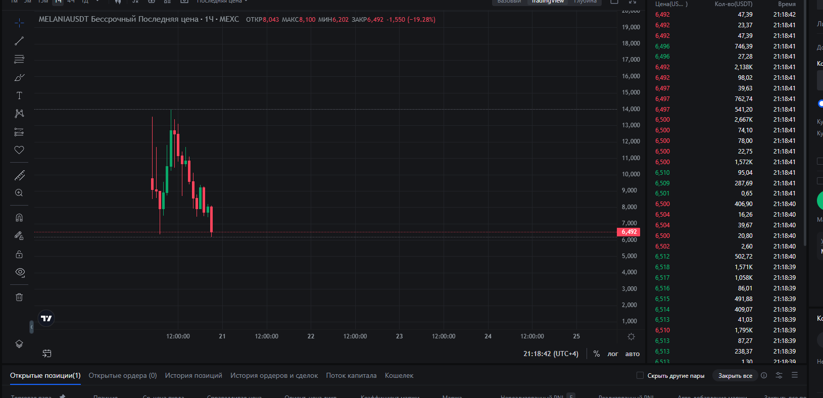Click the trade row with quantity 762,74
The height and width of the screenshot is (398, 823).
[725, 99]
